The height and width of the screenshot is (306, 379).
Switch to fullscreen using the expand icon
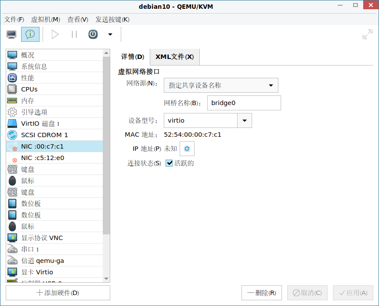tap(368, 34)
